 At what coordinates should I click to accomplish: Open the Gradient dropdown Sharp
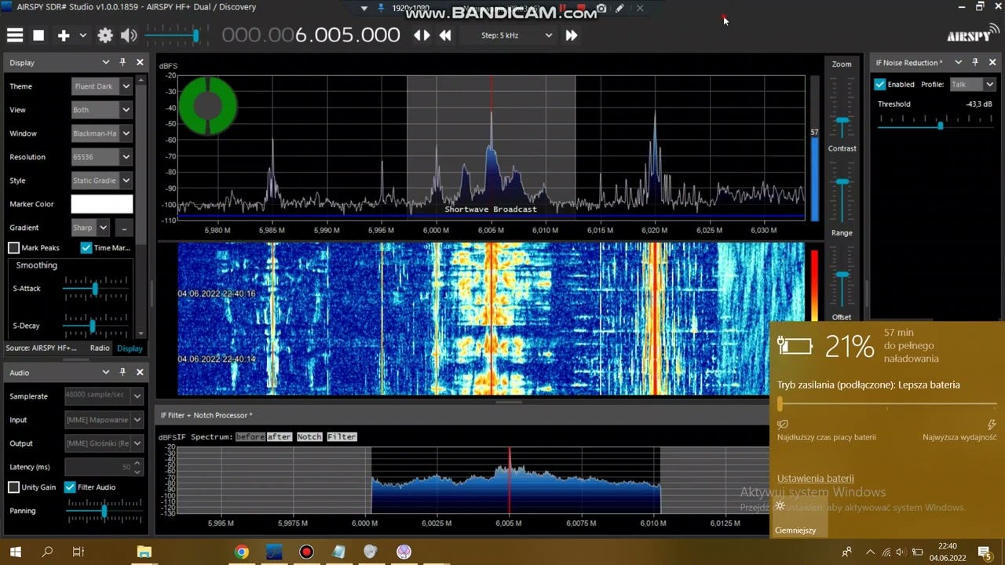point(90,228)
